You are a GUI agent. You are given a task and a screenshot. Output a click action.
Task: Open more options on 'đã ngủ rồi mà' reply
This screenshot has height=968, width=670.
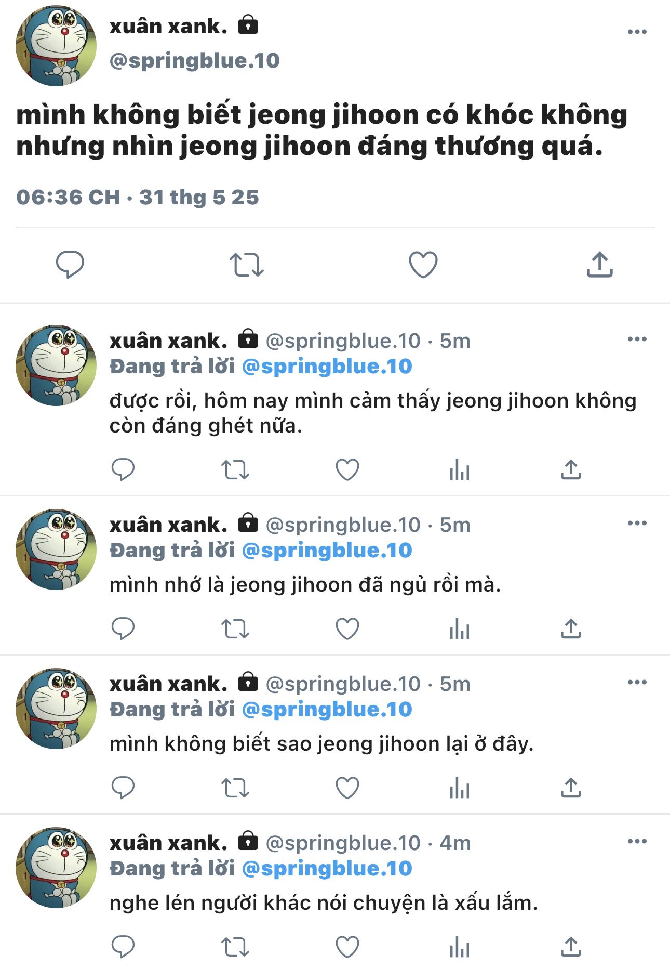637,523
